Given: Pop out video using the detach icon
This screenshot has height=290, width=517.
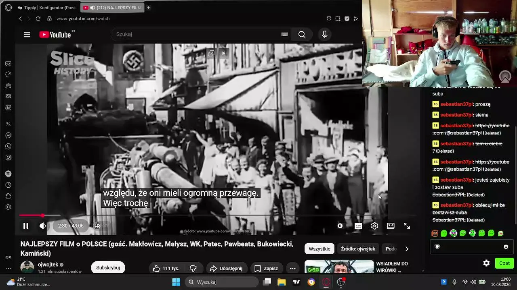Looking at the screenshot, I should pyautogui.click(x=211, y=53).
